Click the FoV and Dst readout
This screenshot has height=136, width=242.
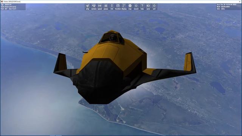pyautogui.click(x=8, y=9)
